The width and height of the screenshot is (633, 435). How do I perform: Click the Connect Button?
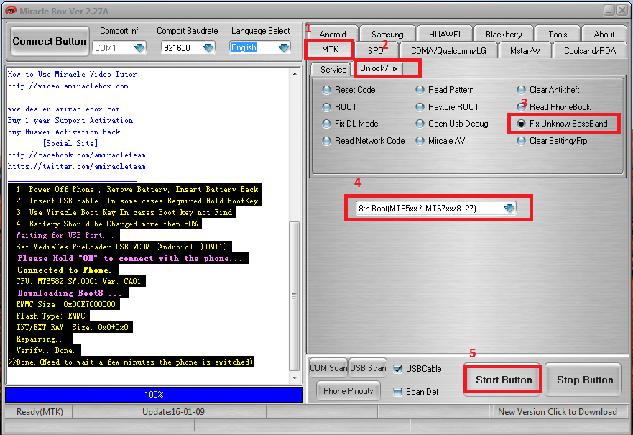(50, 41)
